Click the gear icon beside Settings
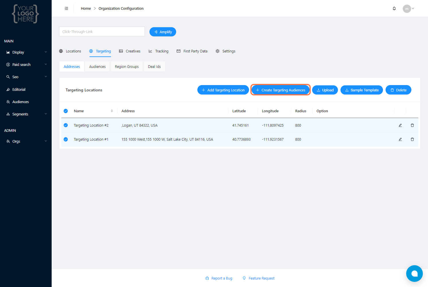 pos(217,51)
